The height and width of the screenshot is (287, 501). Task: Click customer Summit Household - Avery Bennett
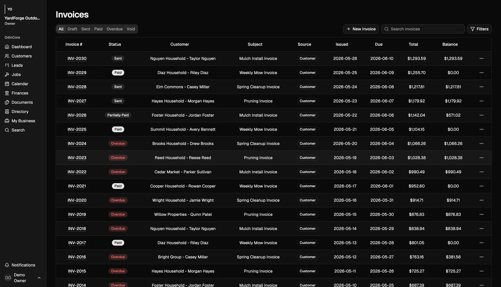pos(183,129)
